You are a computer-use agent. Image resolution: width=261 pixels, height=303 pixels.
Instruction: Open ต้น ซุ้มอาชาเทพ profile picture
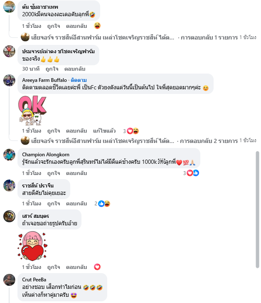point(9,7)
